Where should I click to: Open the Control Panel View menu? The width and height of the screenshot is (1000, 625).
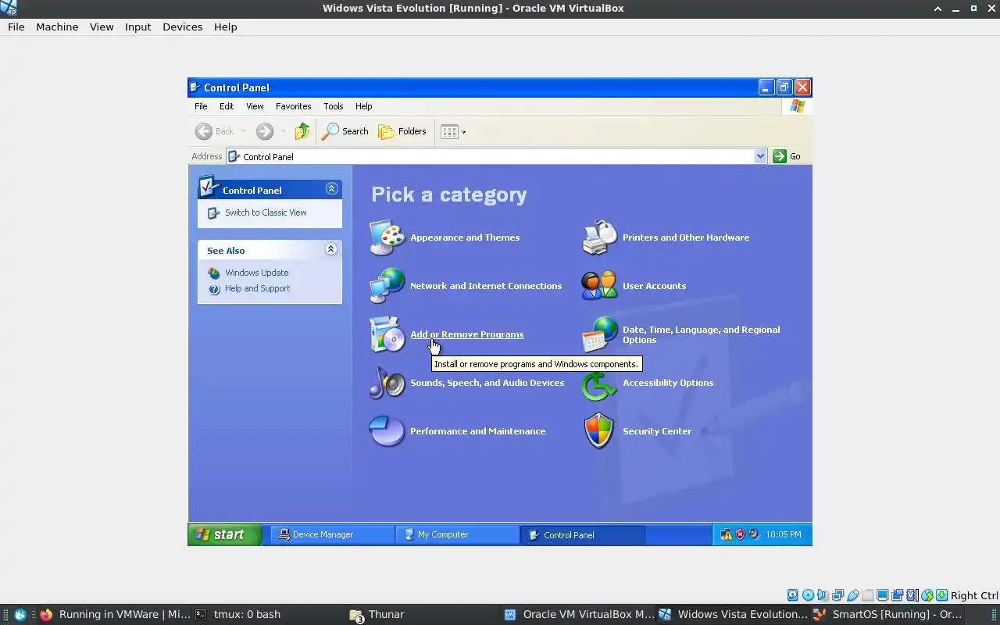pos(255,106)
